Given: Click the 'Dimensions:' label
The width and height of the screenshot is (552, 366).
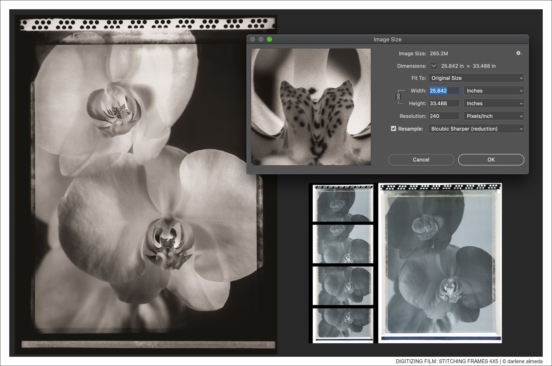Looking at the screenshot, I should point(412,66).
